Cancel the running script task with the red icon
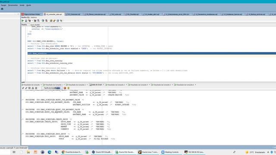 pyautogui.click(x=65, y=88)
